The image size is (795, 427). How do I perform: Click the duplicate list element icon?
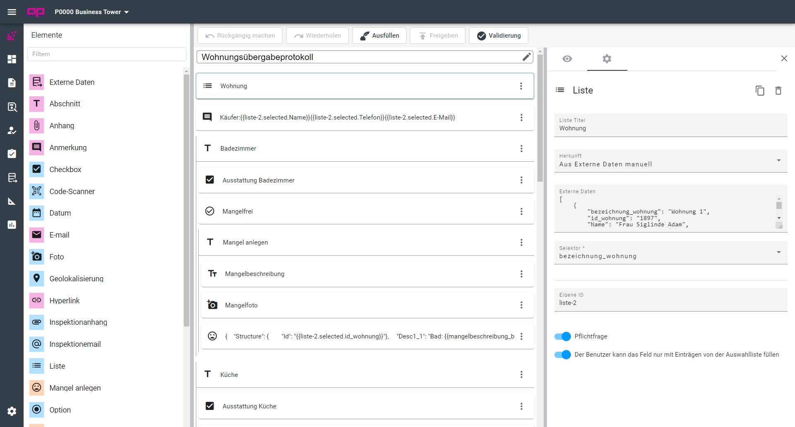click(x=760, y=91)
